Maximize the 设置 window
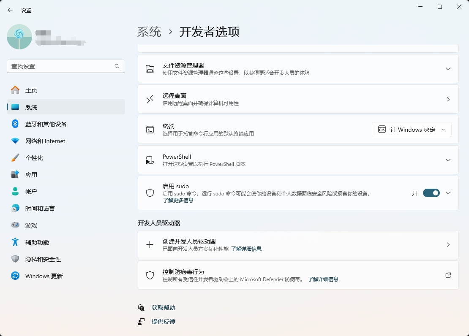Viewport: 469px width, 336px height. pyautogui.click(x=440, y=7)
